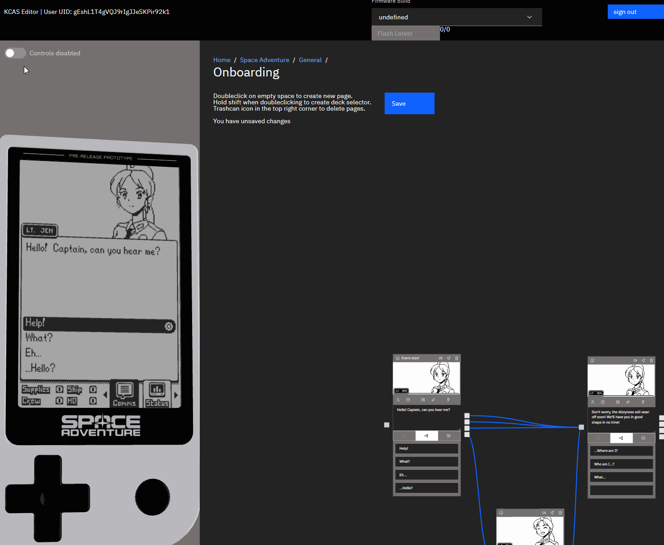Image resolution: width=664 pixels, height=545 pixels.
Task: Click the sign out button
Action: tap(635, 12)
